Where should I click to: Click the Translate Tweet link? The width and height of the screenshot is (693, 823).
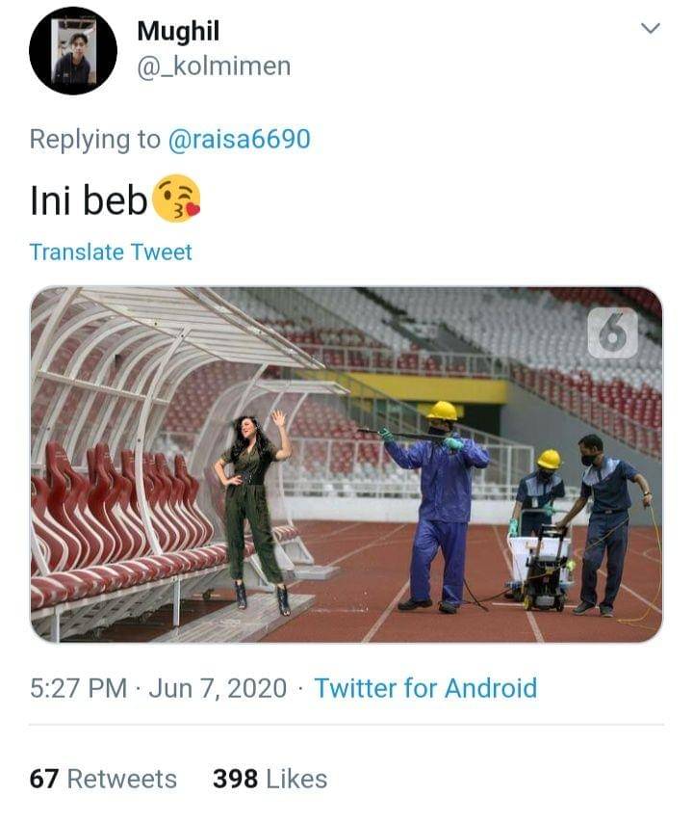pos(111,252)
